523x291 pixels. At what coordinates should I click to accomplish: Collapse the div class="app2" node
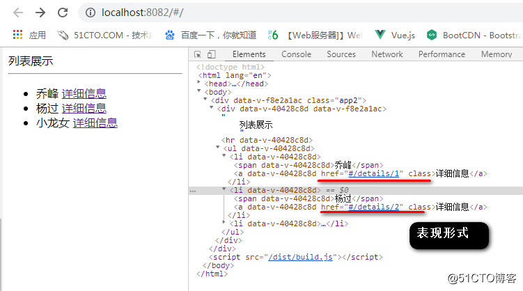pos(205,99)
